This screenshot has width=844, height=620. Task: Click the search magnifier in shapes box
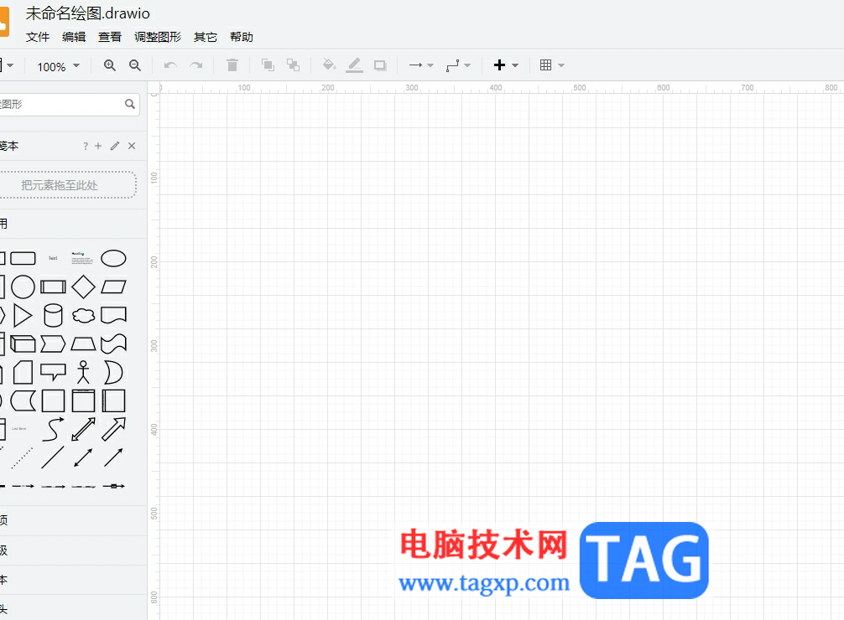point(130,104)
